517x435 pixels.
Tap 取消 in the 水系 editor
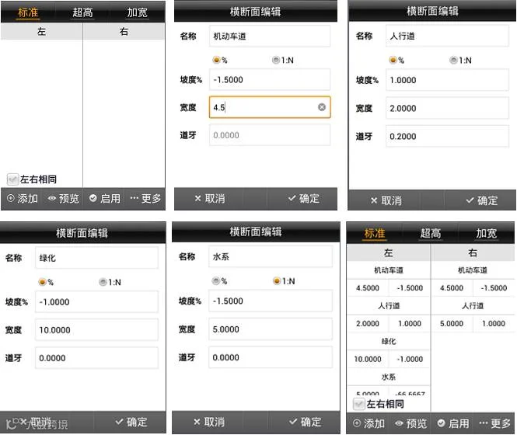[x=209, y=422]
